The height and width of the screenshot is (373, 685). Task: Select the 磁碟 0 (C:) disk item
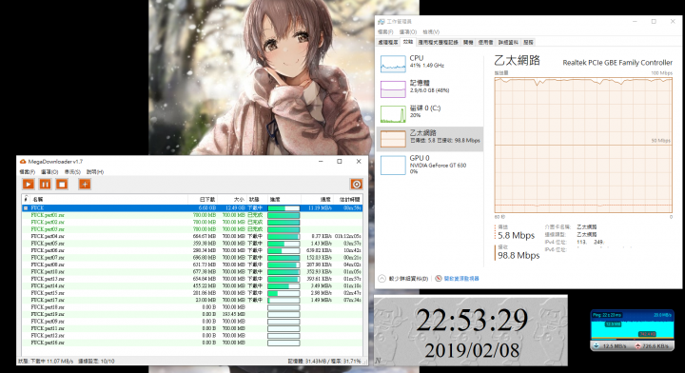coord(430,114)
